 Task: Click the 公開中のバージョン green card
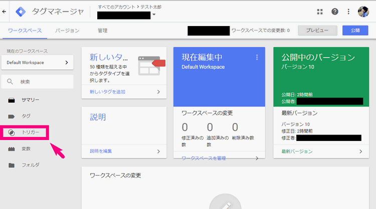click(321, 77)
